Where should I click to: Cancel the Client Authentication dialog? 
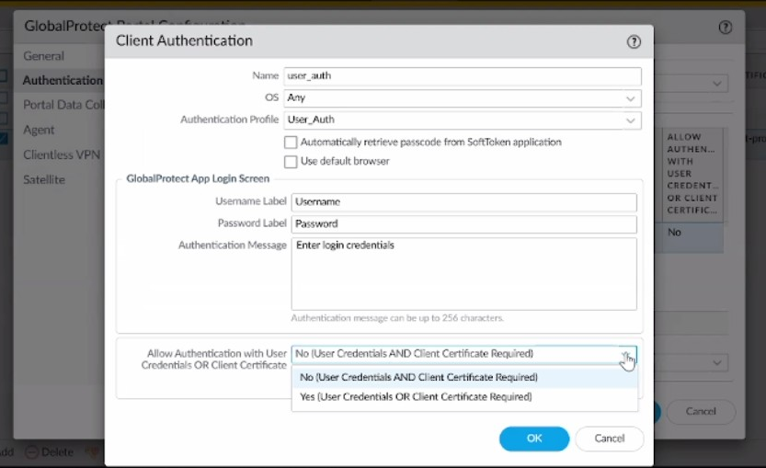[x=609, y=439]
